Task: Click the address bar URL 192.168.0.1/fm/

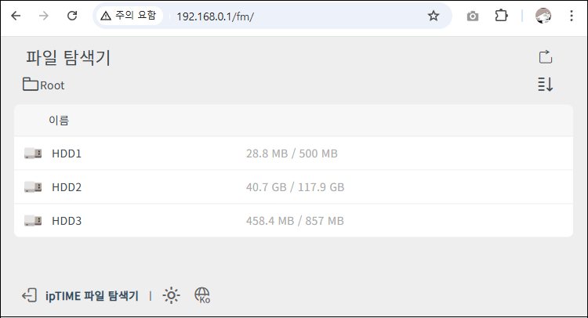Action: [216, 16]
